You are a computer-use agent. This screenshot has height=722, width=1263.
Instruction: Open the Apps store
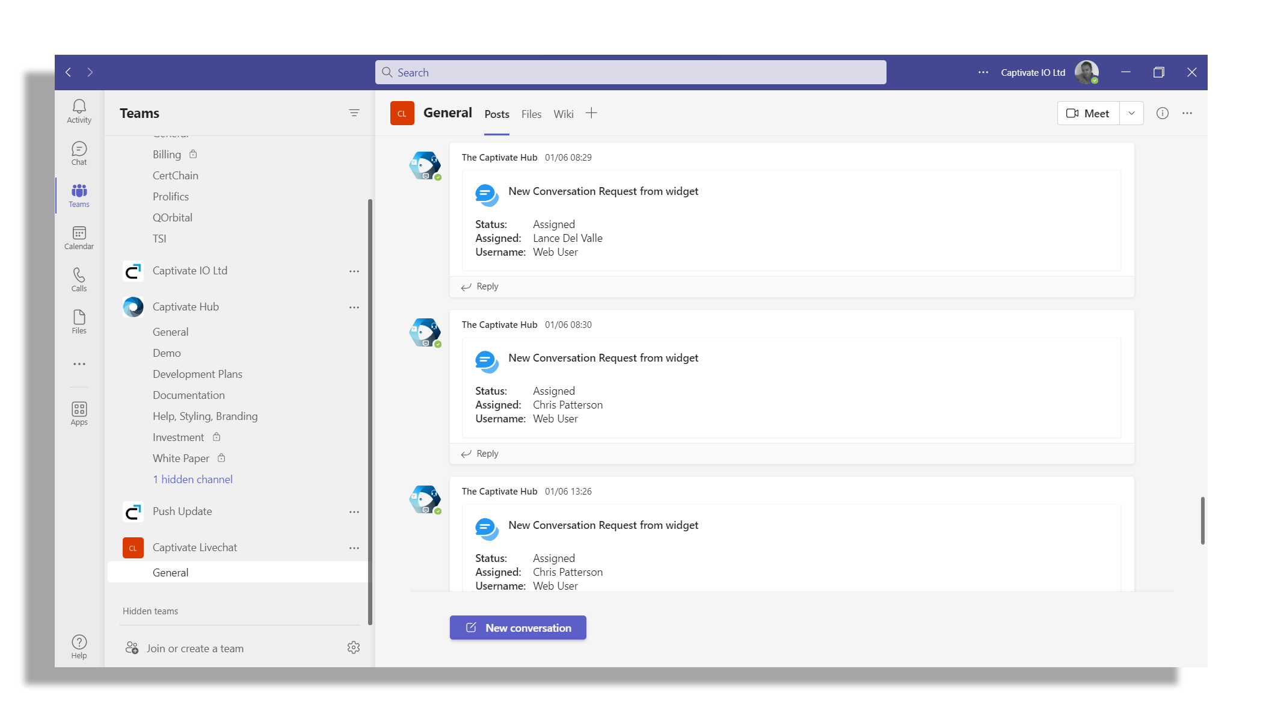[79, 414]
